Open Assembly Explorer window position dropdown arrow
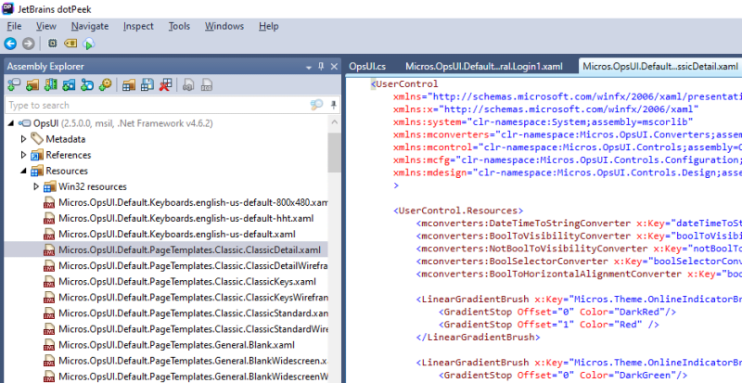Viewport: 742px width, 383px height. [309, 67]
